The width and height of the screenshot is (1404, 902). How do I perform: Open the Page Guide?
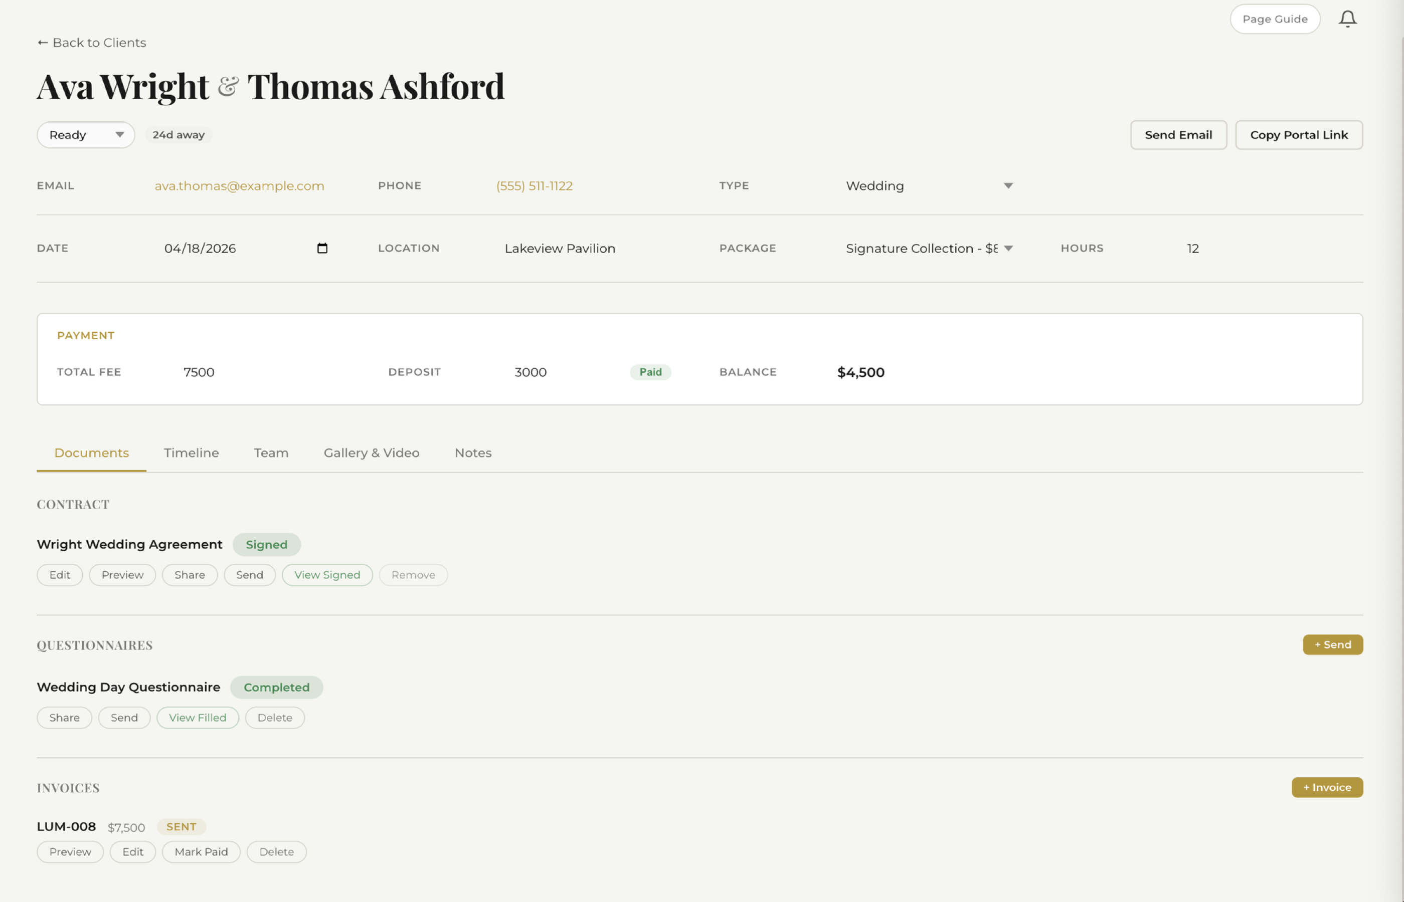tap(1275, 18)
